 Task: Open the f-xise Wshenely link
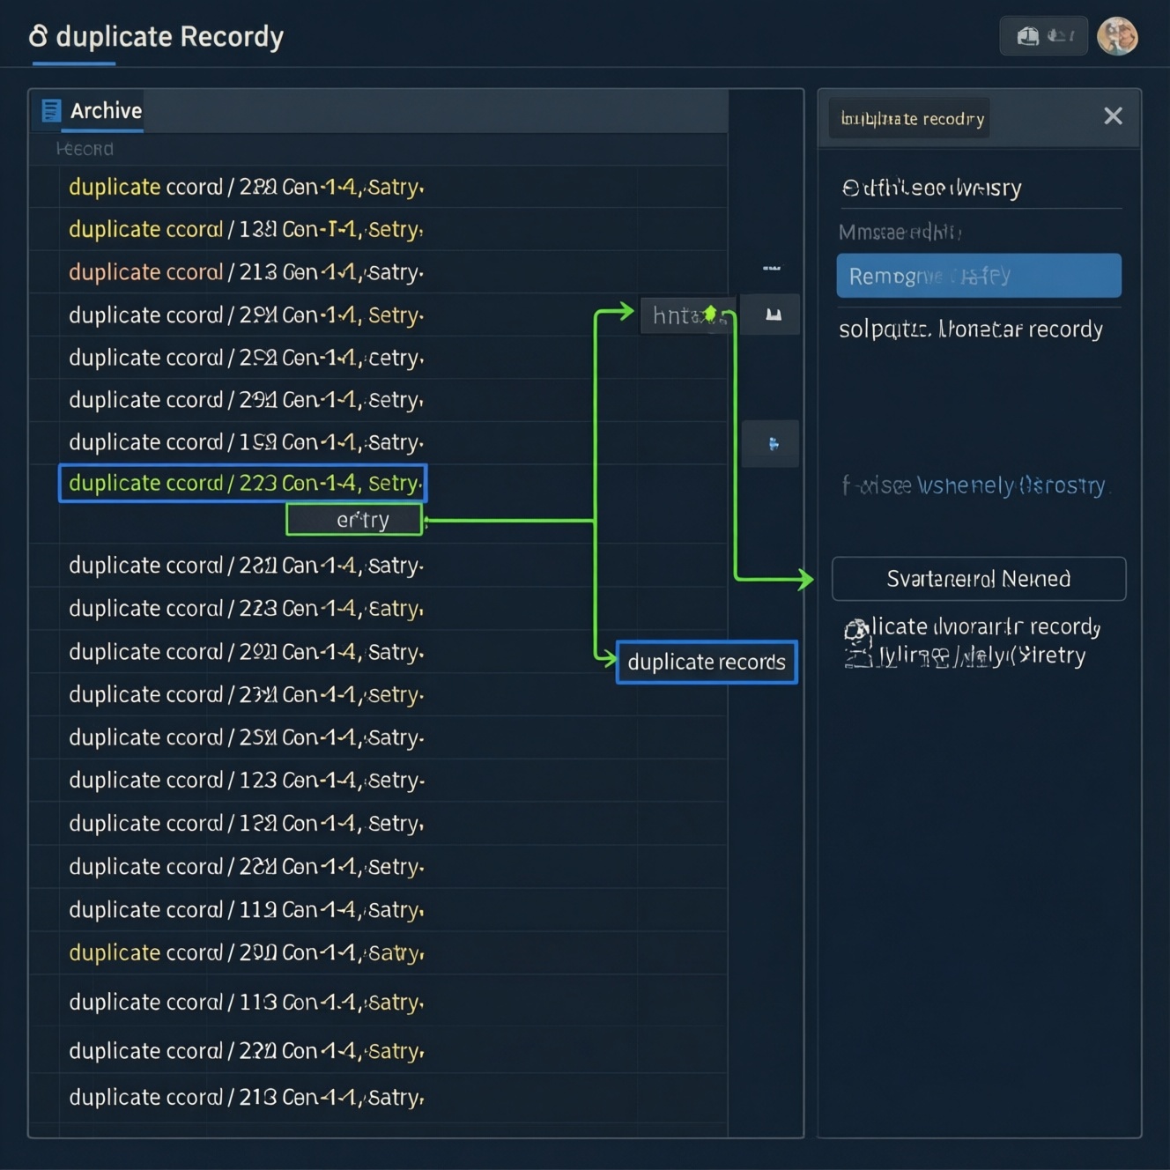tap(974, 485)
